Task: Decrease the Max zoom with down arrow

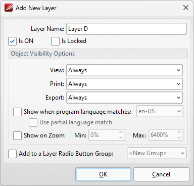Action: tap(179, 137)
